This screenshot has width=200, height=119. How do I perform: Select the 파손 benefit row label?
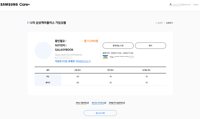(48, 76)
